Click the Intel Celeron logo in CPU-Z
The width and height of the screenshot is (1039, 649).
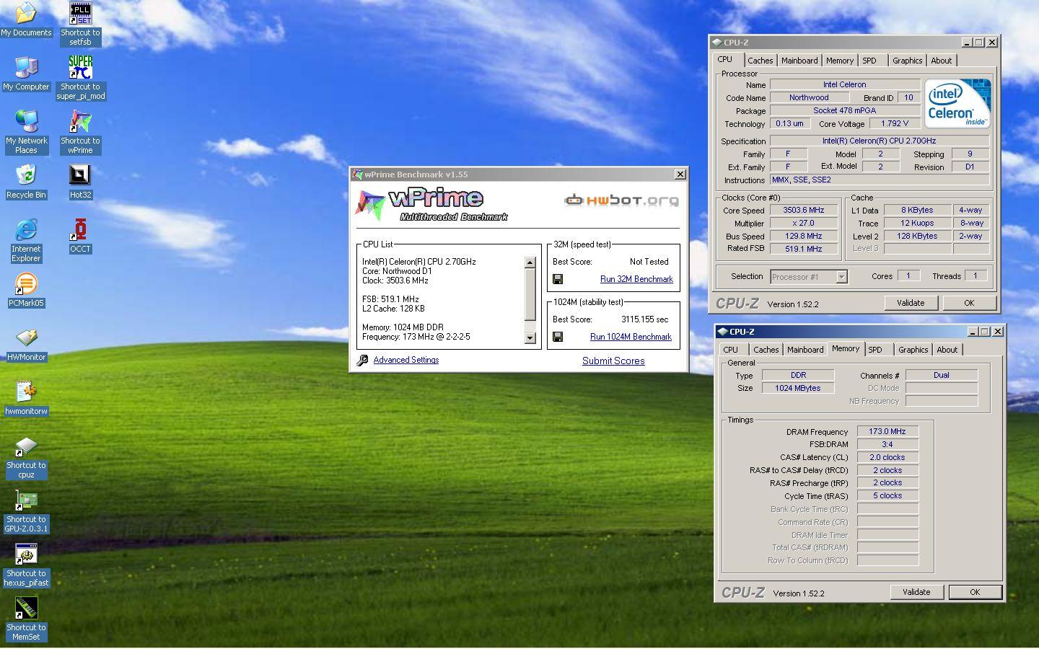coord(958,104)
